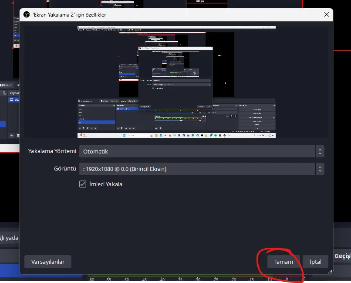Image resolution: width=351 pixels, height=283 pixels.
Task: Click the Yakalama Yöntemi dropdown arrows
Action: point(320,151)
